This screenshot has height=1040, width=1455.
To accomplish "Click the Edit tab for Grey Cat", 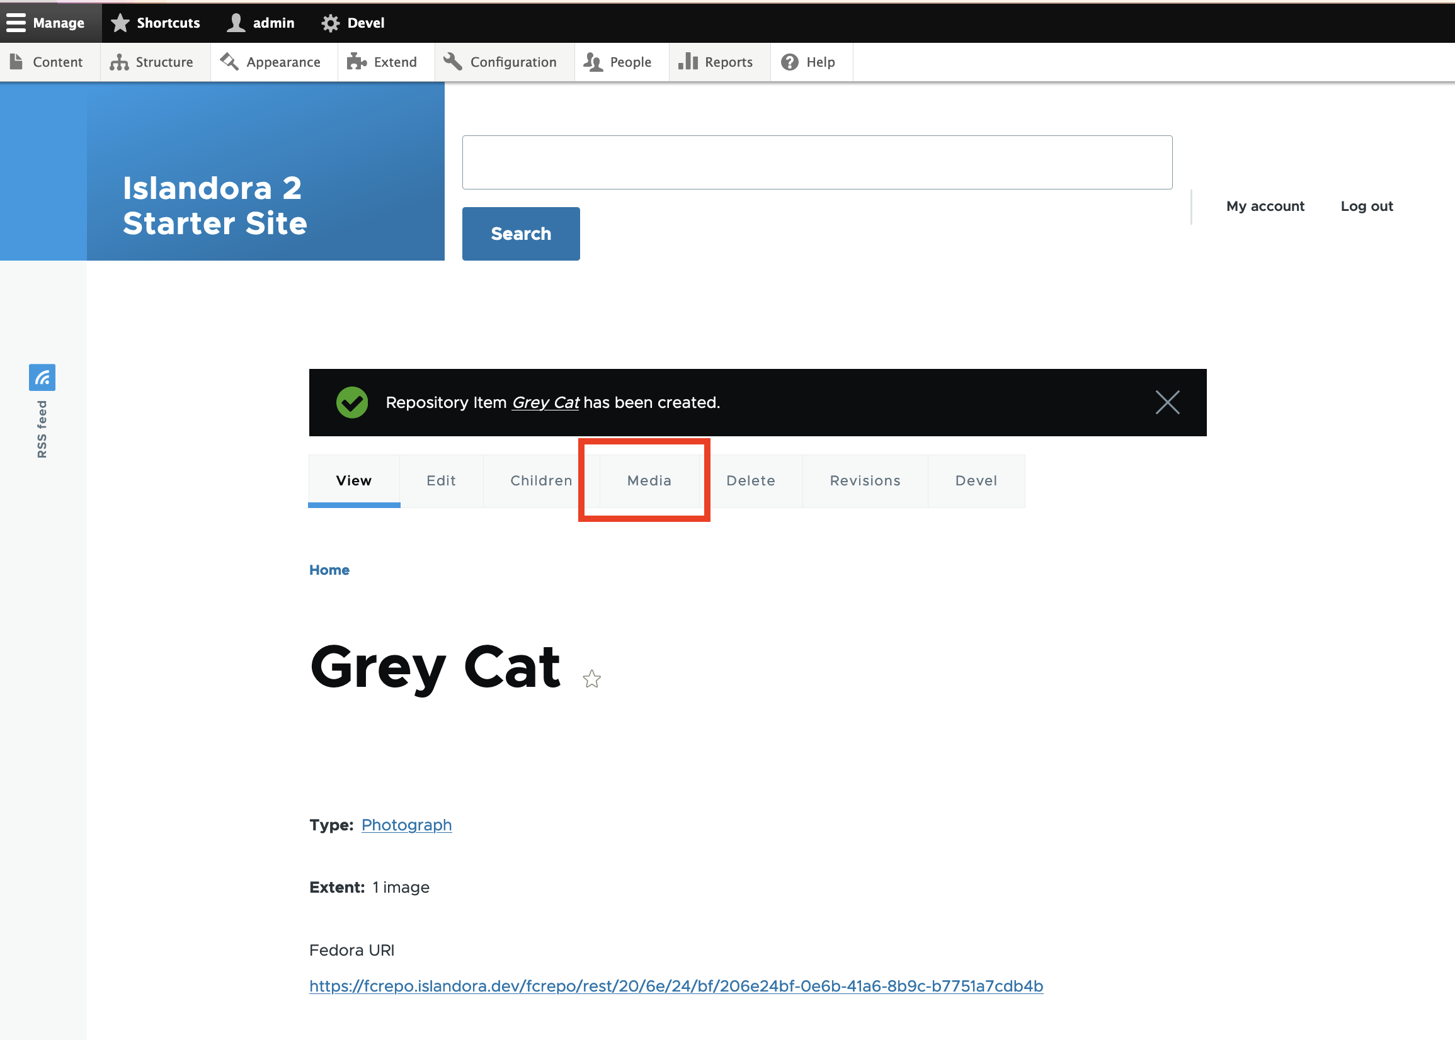I will pos(442,480).
